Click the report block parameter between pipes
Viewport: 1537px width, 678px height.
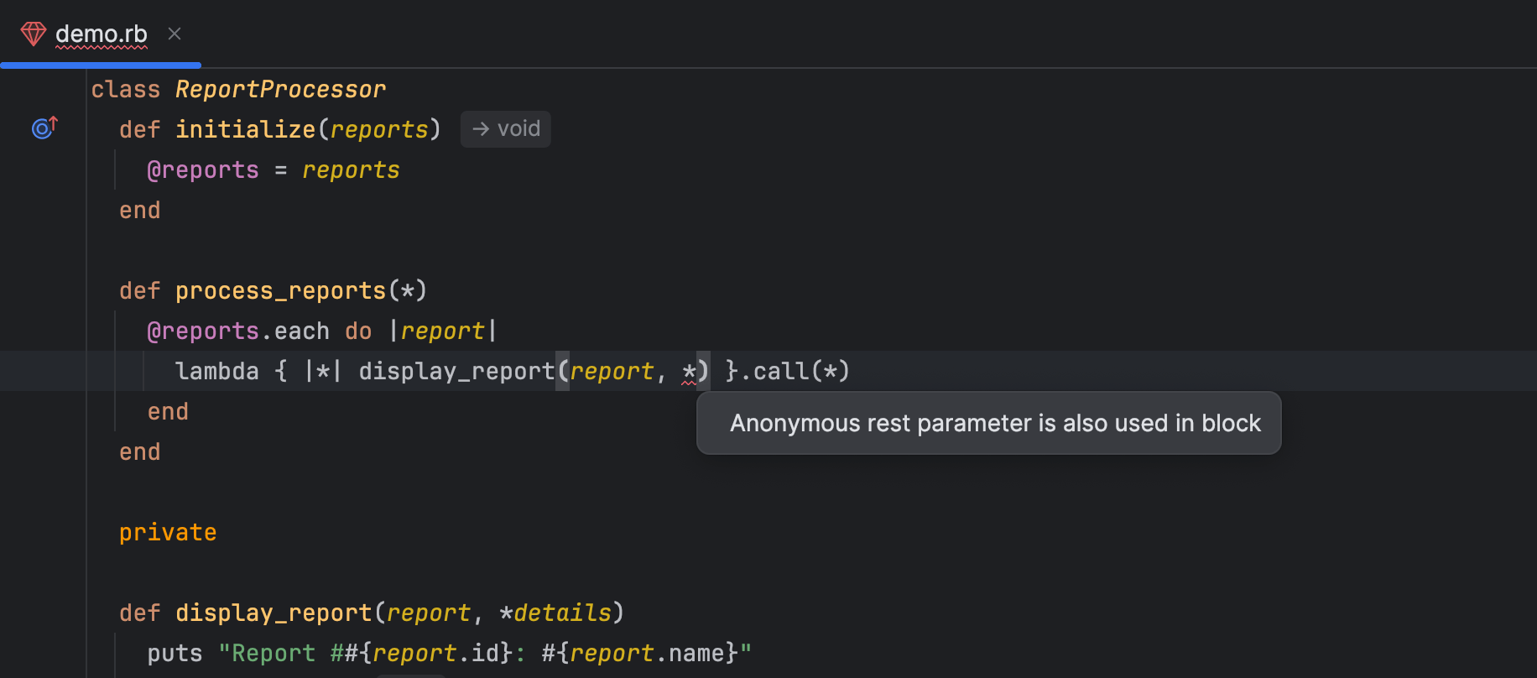pos(442,331)
